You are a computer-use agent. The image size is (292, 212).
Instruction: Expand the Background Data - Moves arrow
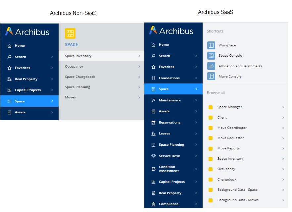283,200
